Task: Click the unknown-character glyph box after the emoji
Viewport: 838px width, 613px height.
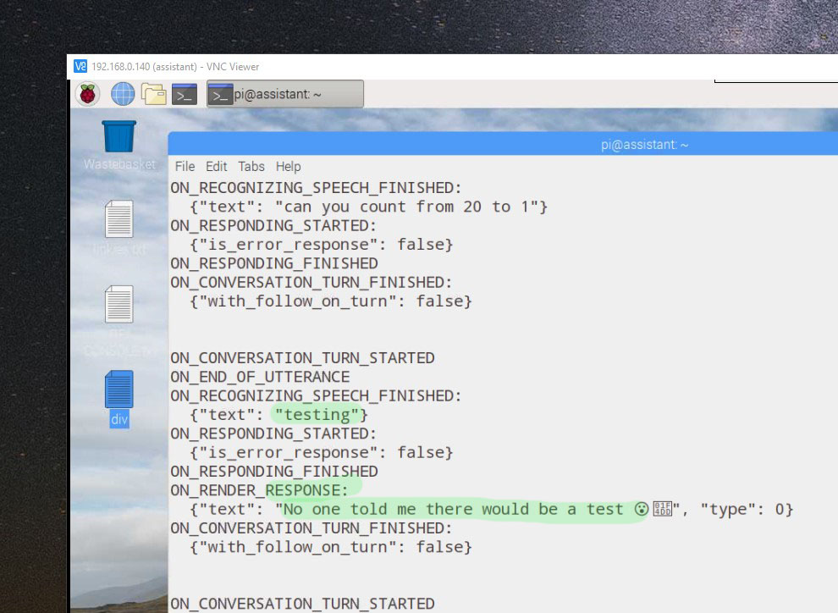Action: [x=662, y=509]
